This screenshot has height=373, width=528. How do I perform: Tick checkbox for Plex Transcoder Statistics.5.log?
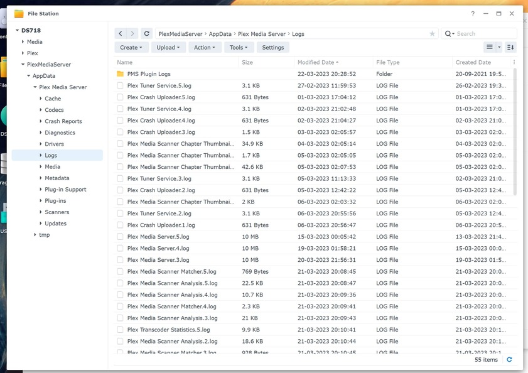pyautogui.click(x=120, y=330)
